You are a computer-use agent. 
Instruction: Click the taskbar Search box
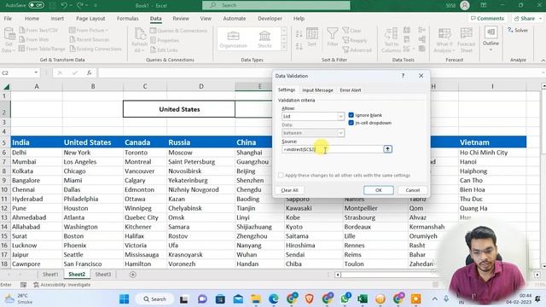(155, 299)
